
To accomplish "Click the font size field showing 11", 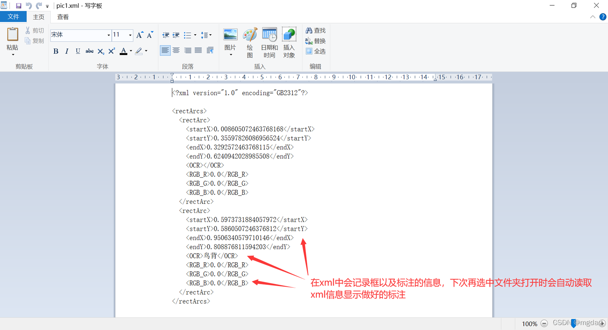I will click(119, 35).
